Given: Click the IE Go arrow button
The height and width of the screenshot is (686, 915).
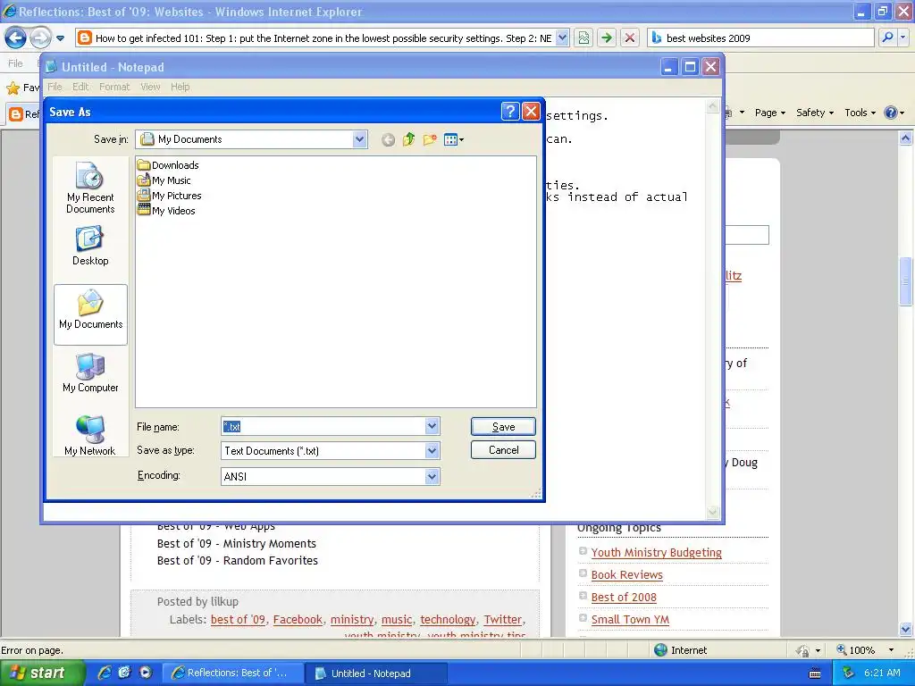Looking at the screenshot, I should point(607,38).
